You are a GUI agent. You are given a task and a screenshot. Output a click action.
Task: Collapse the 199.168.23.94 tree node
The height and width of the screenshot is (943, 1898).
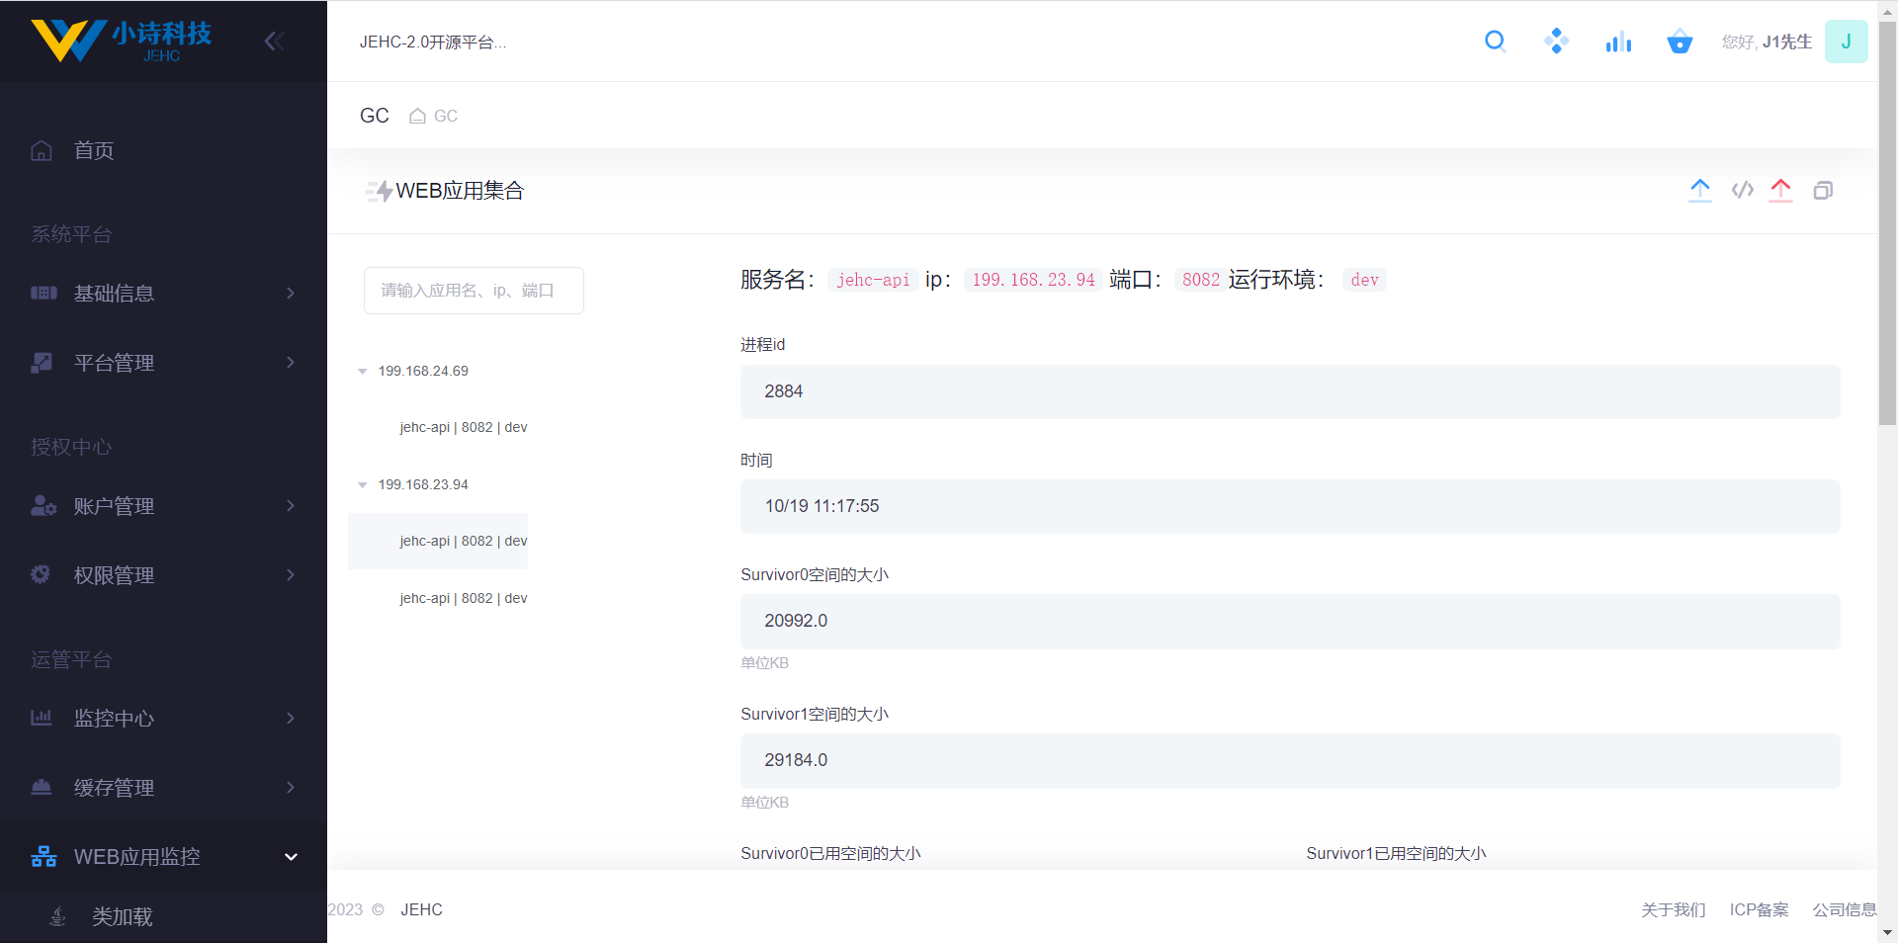363,485
